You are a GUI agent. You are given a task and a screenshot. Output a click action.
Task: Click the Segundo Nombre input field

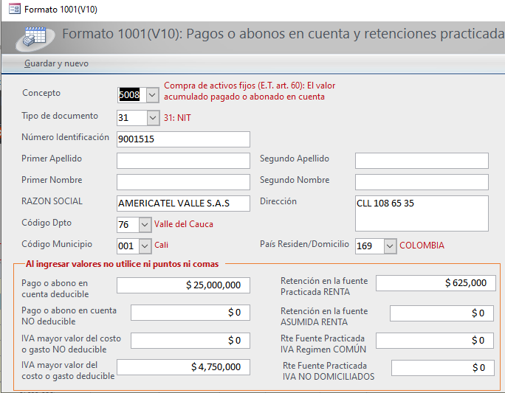tap(422, 181)
